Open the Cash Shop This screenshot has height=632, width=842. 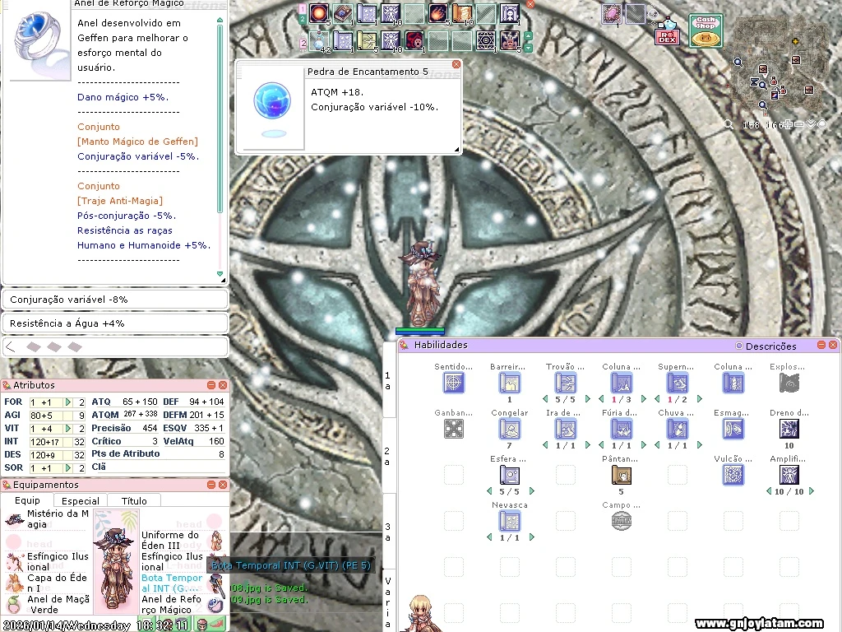706,31
